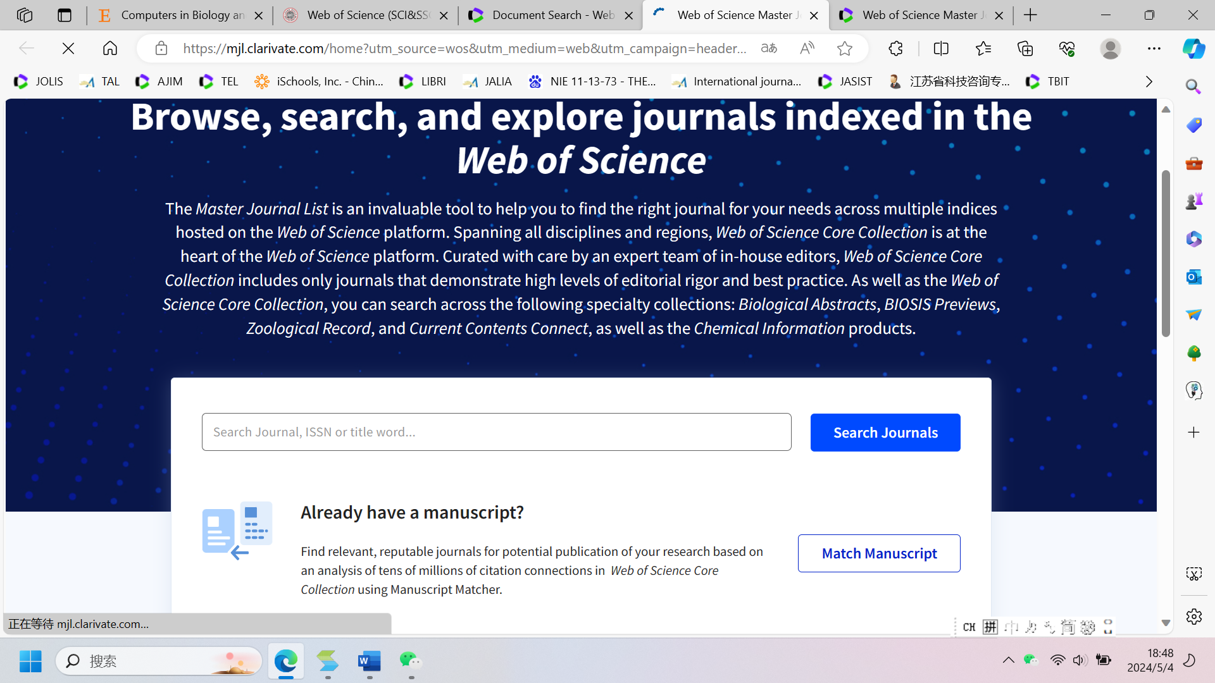The width and height of the screenshot is (1215, 683).
Task: Open a new browser tab
Action: point(1030,15)
